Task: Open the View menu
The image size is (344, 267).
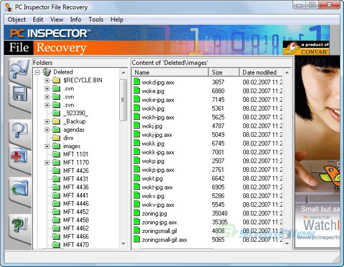Action: click(57, 20)
